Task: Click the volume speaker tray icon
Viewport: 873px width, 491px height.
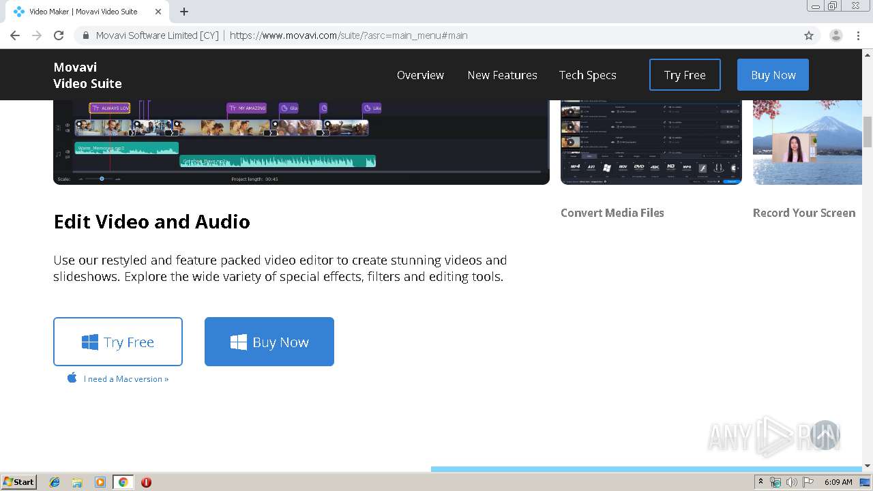Action: pos(792,482)
